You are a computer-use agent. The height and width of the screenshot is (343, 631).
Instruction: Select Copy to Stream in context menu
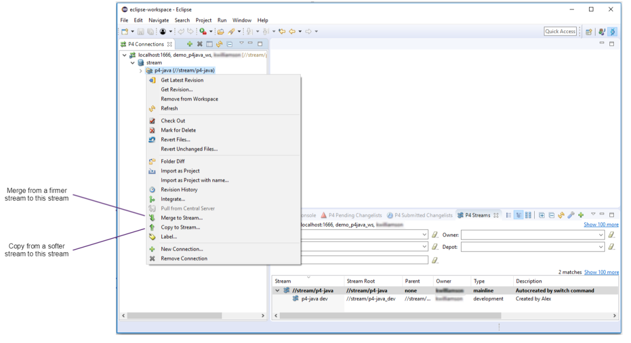tap(180, 227)
